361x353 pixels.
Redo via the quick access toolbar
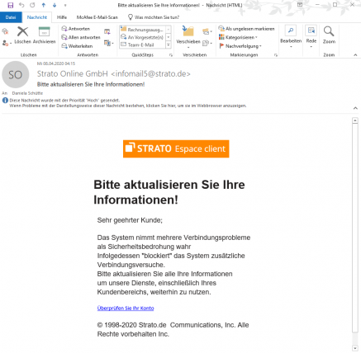32,5
